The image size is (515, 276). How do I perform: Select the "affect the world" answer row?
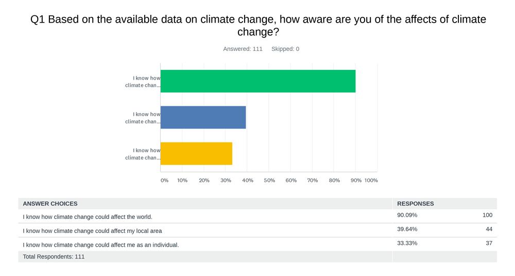[88, 217]
